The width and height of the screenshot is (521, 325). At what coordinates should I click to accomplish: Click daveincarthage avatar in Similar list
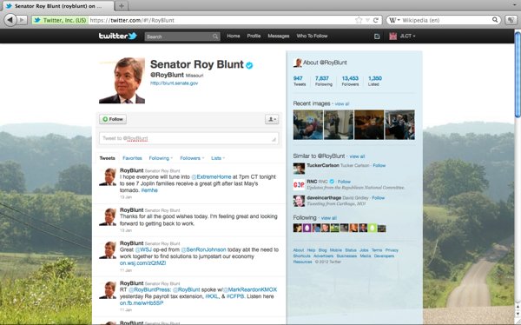[299, 201]
